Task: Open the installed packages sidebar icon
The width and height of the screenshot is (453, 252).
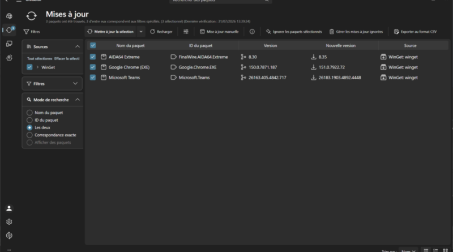Action: [9, 44]
